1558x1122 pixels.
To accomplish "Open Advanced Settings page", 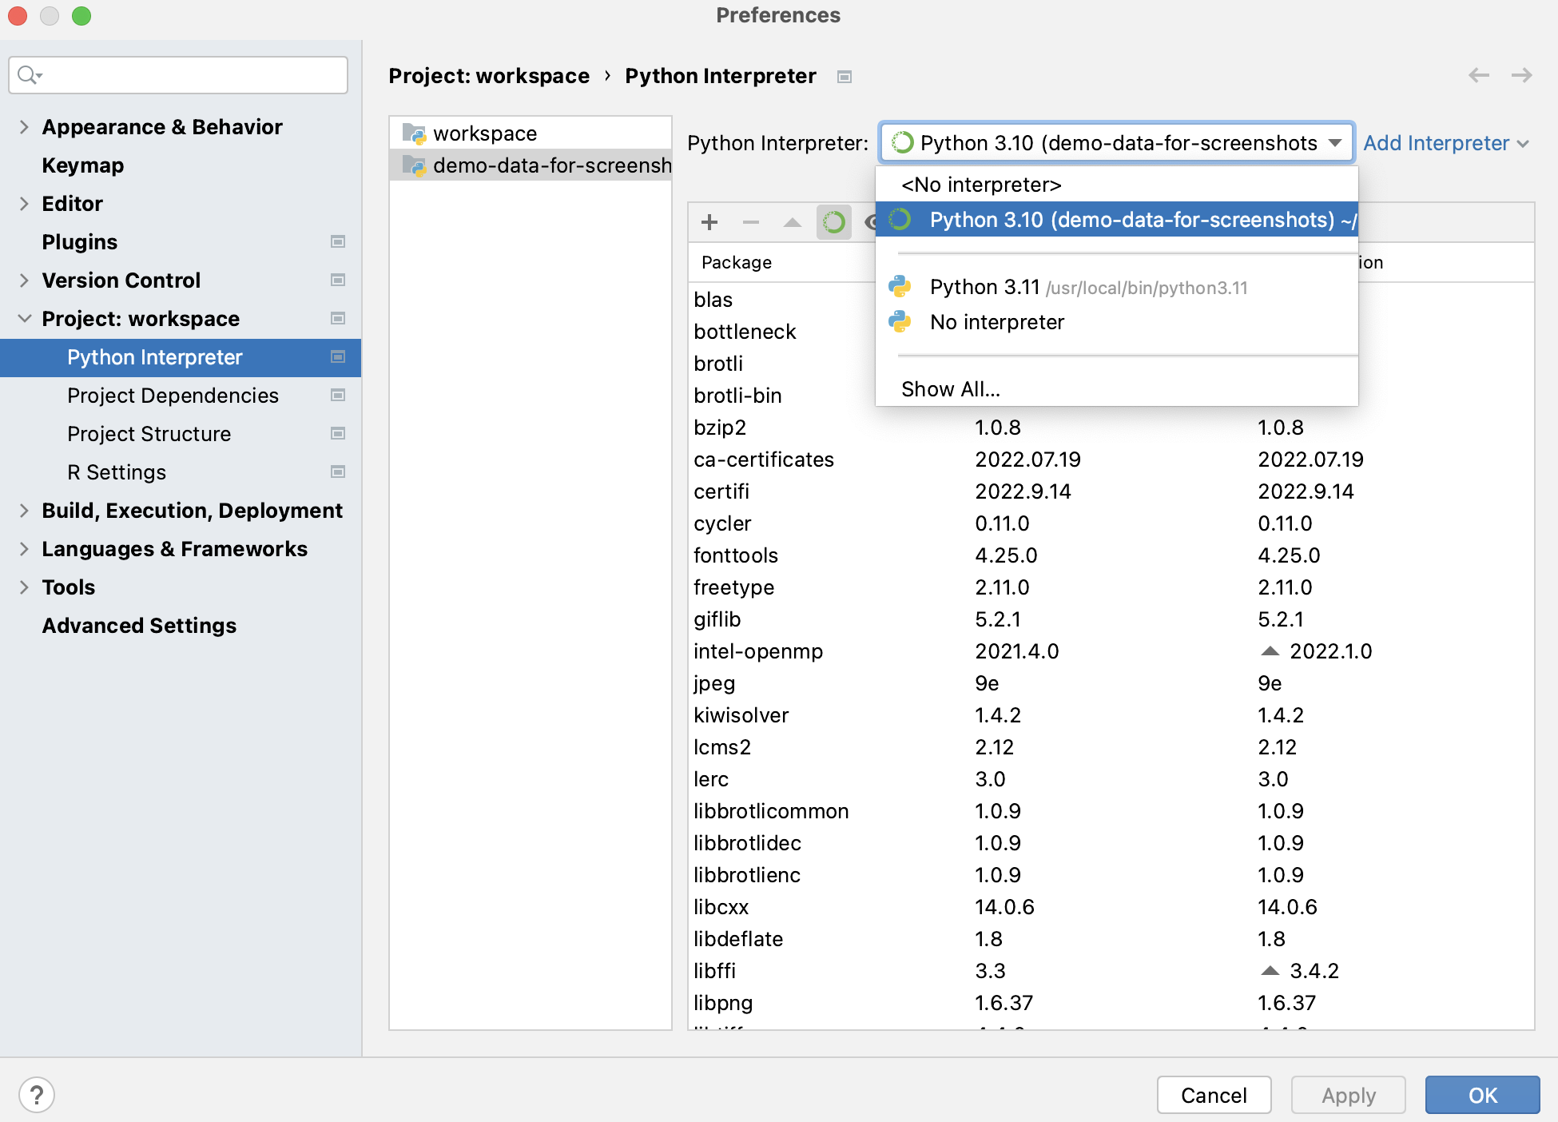I will 139,626.
